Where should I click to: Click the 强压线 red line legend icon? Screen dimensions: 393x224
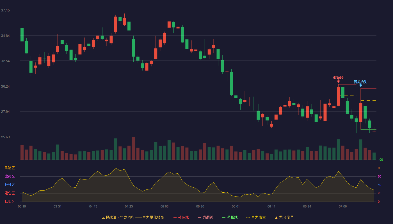click(x=175, y=217)
